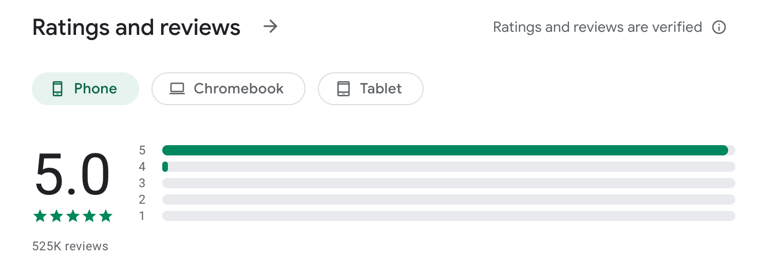Open the Ratings and reviews arrow

pos(270,27)
